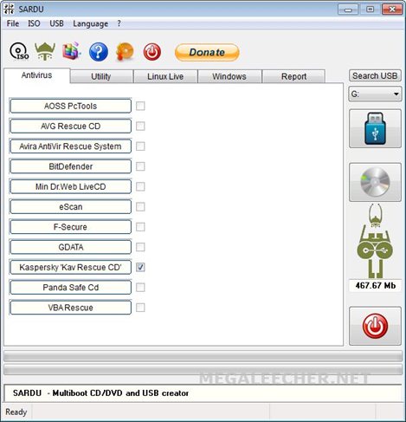Click the AOSS PcTools button
Image resolution: width=406 pixels, height=422 pixels.
pyautogui.click(x=70, y=106)
